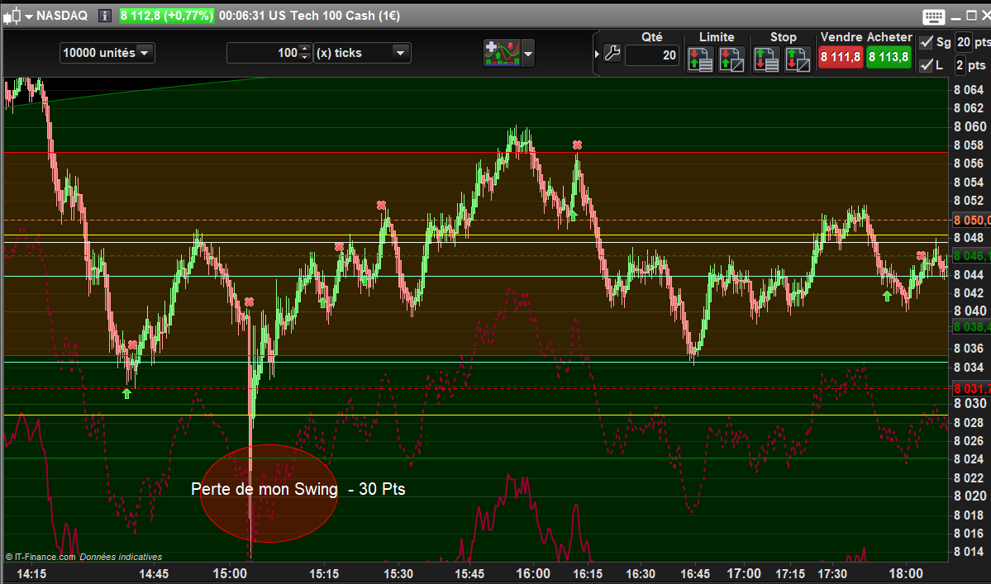Click the green entry arrow before 18:00
Image resolution: width=991 pixels, height=584 pixels.
888,296
